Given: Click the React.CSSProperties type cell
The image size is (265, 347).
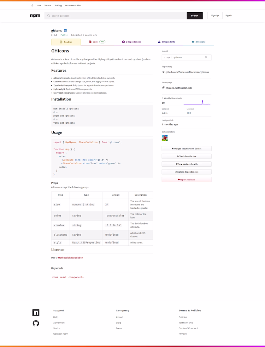Looking at the screenshot, I should pyautogui.click(x=86, y=243).
